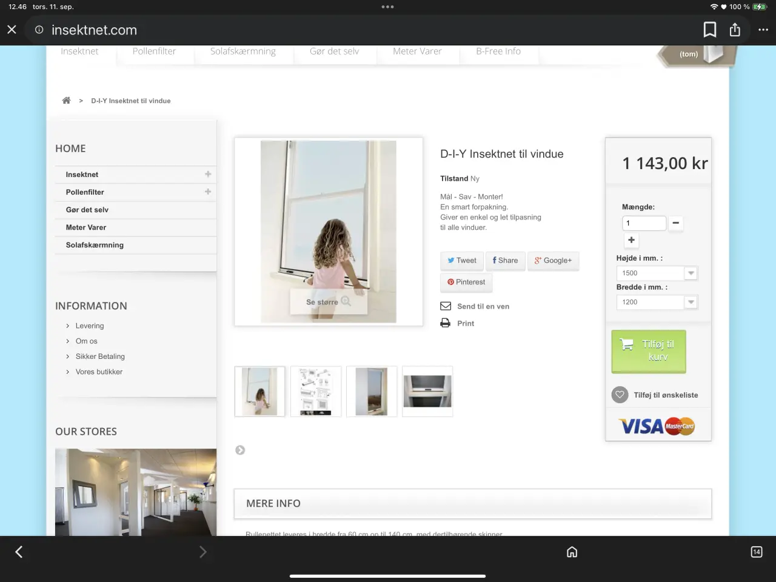Share the product via Tweet button
The width and height of the screenshot is (776, 582).
pyautogui.click(x=461, y=261)
